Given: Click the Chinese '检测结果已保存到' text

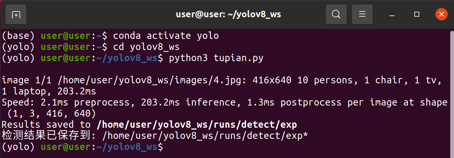Looking at the screenshot, I should pyautogui.click(x=46, y=136).
